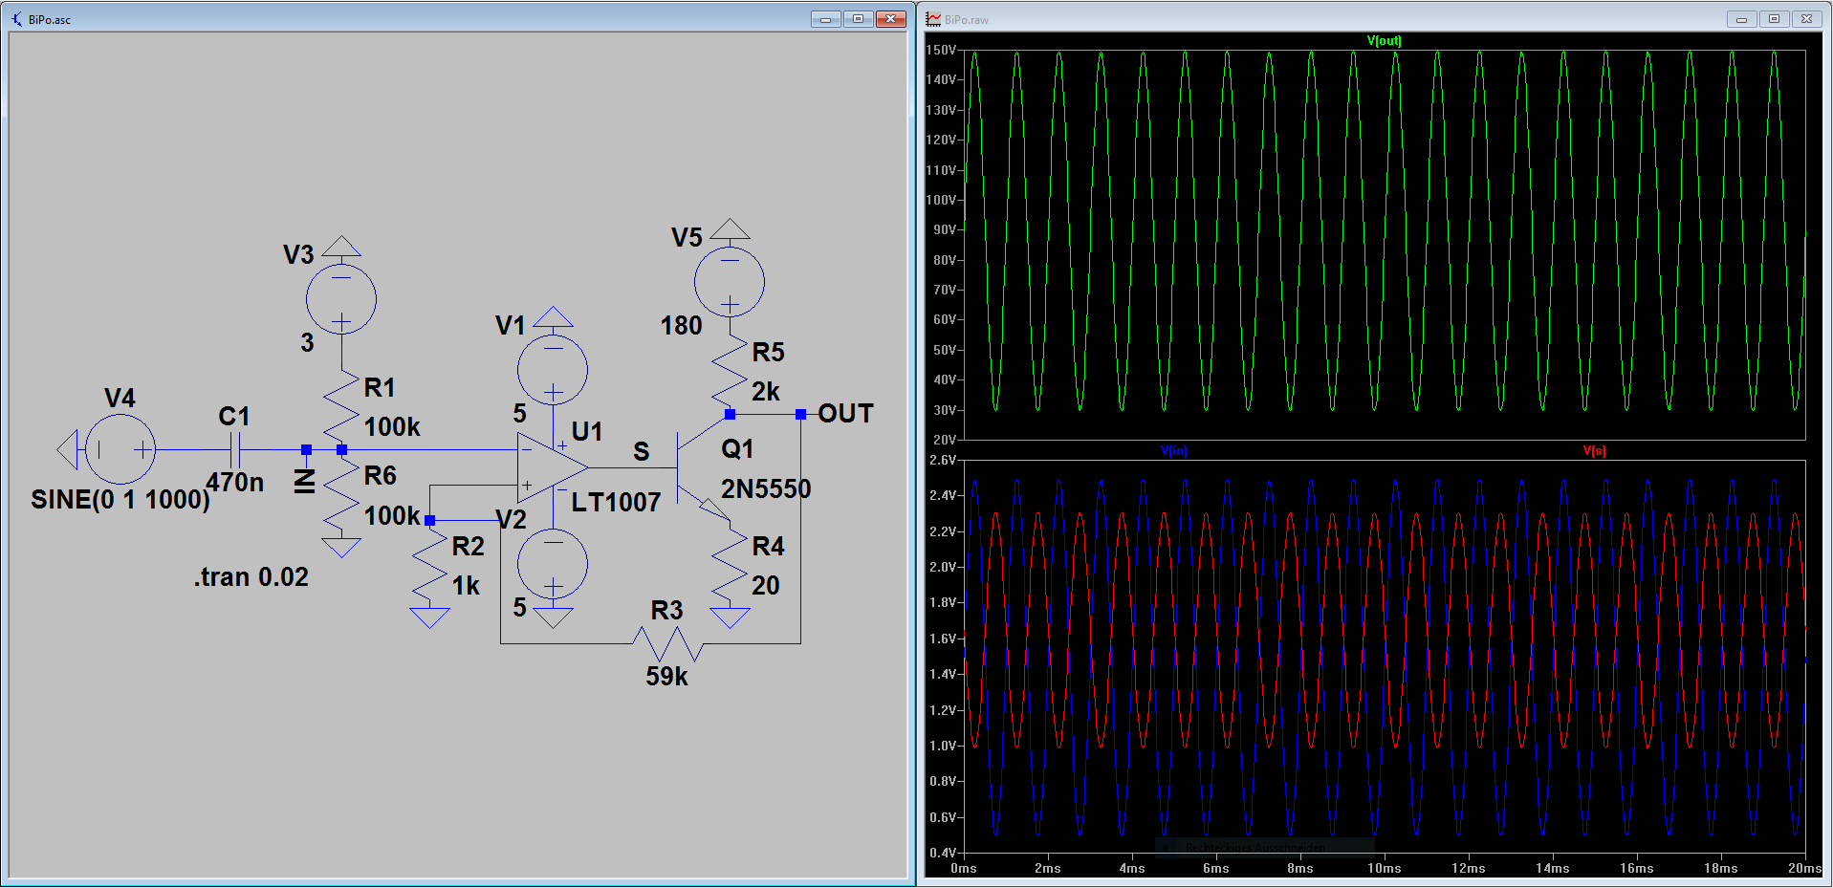
Task: Minimize the BiPo.raw waveform window
Action: pos(1741,19)
